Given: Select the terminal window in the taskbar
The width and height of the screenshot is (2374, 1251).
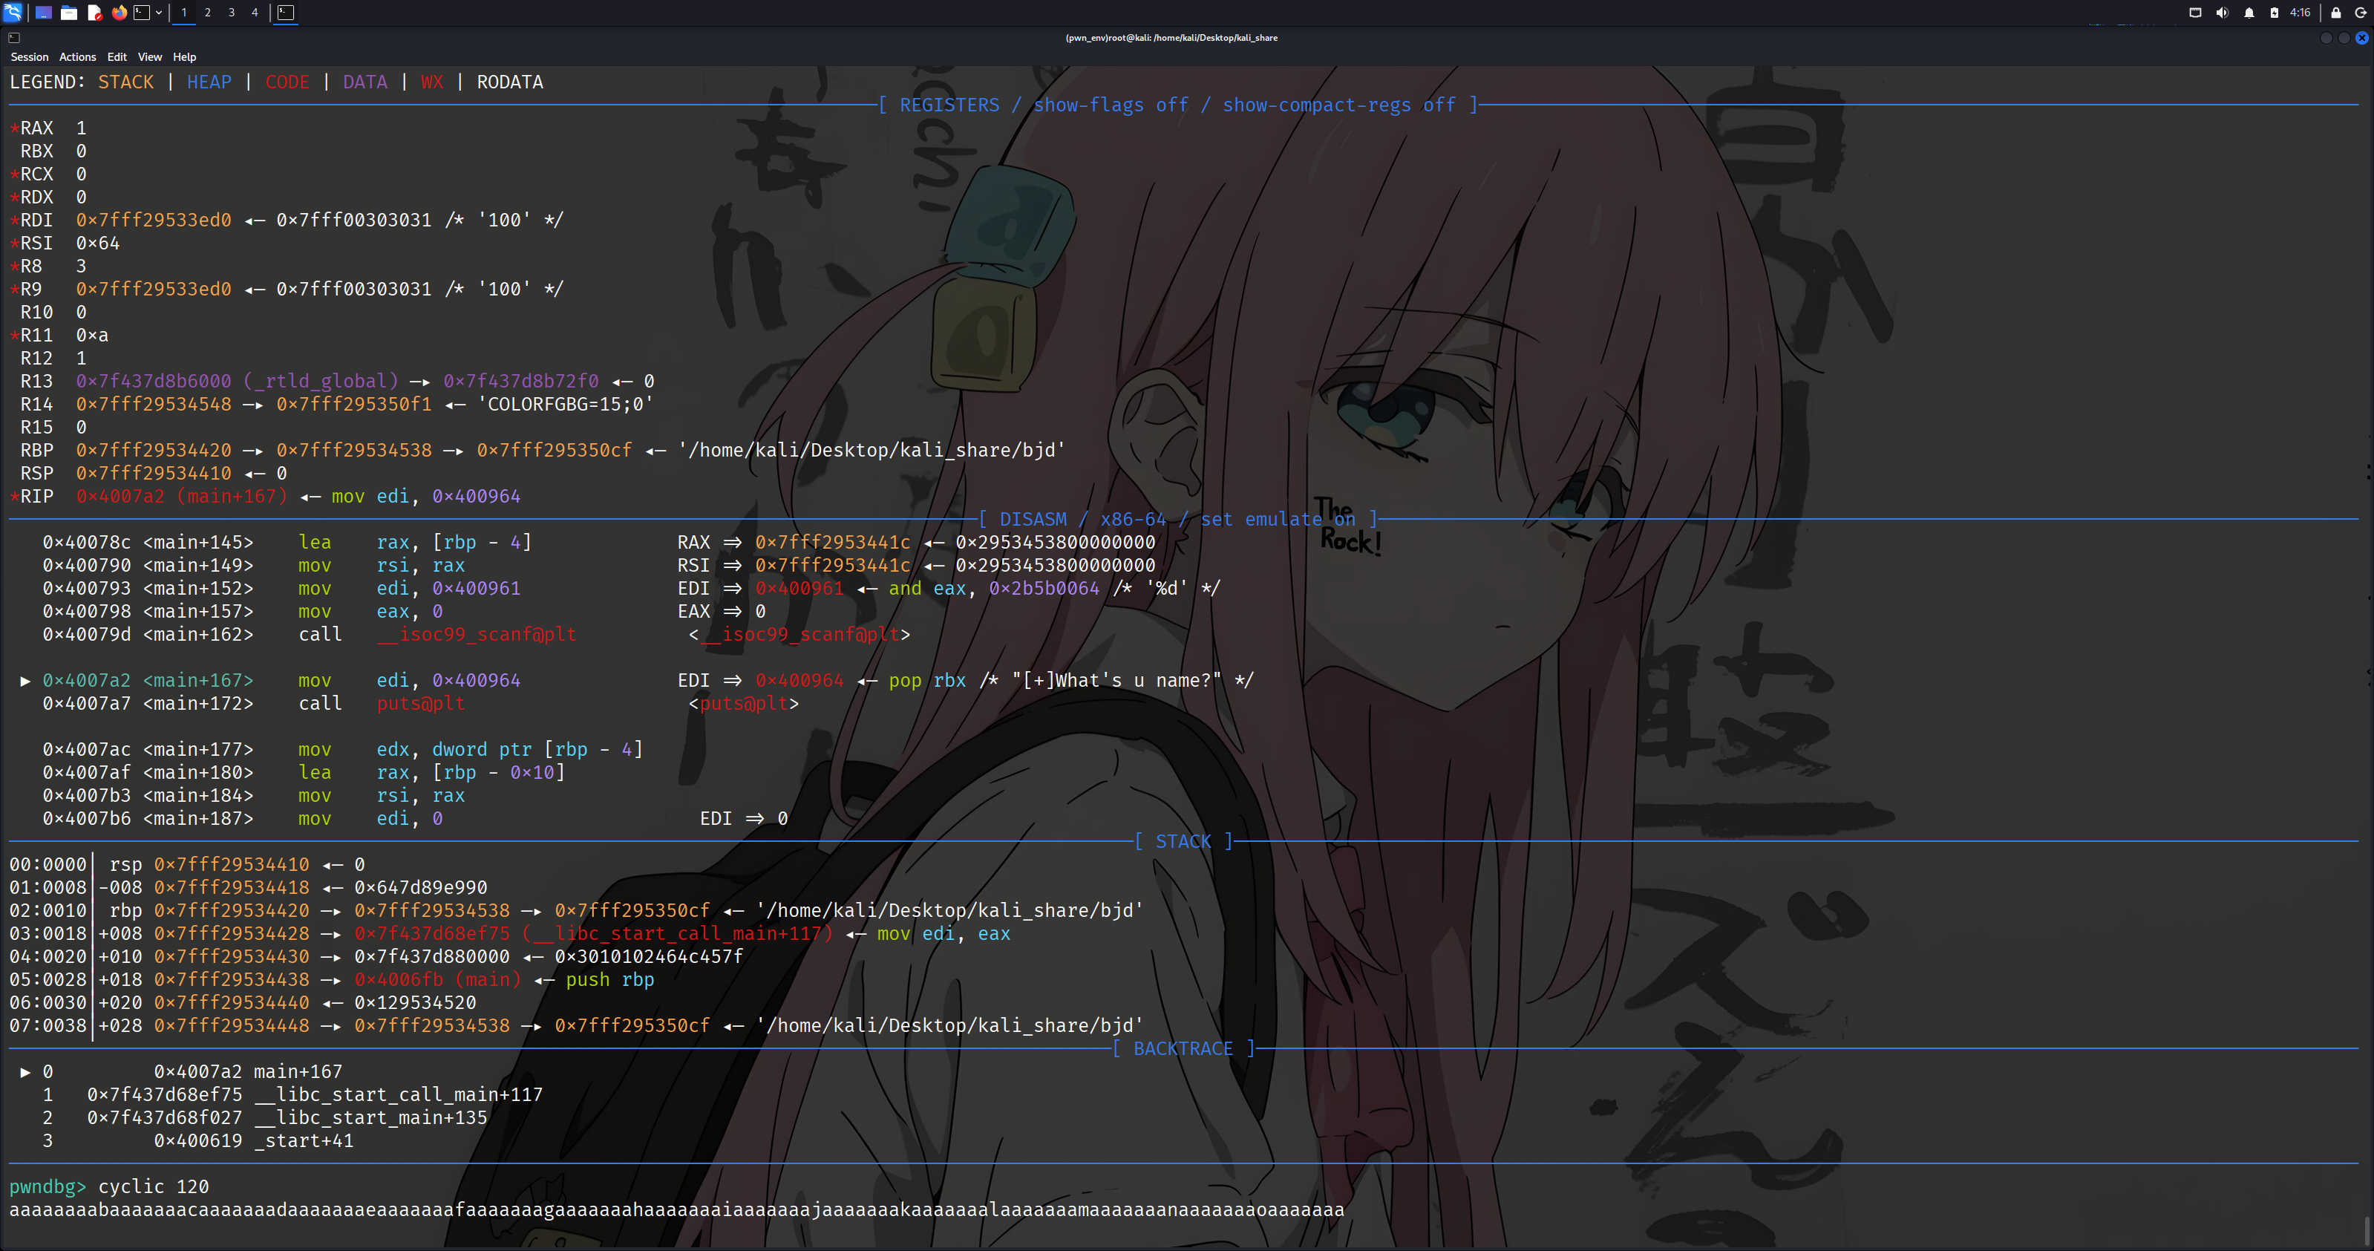Looking at the screenshot, I should 286,12.
